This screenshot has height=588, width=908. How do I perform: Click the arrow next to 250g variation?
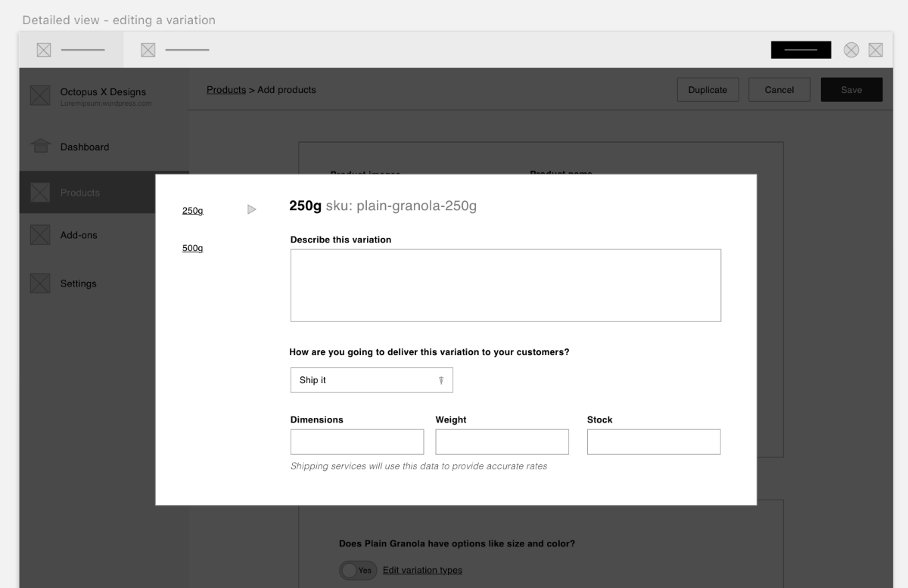[x=252, y=209]
